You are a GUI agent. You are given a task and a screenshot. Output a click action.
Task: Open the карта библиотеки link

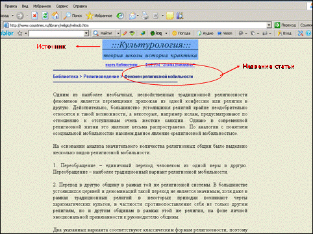point(121,65)
